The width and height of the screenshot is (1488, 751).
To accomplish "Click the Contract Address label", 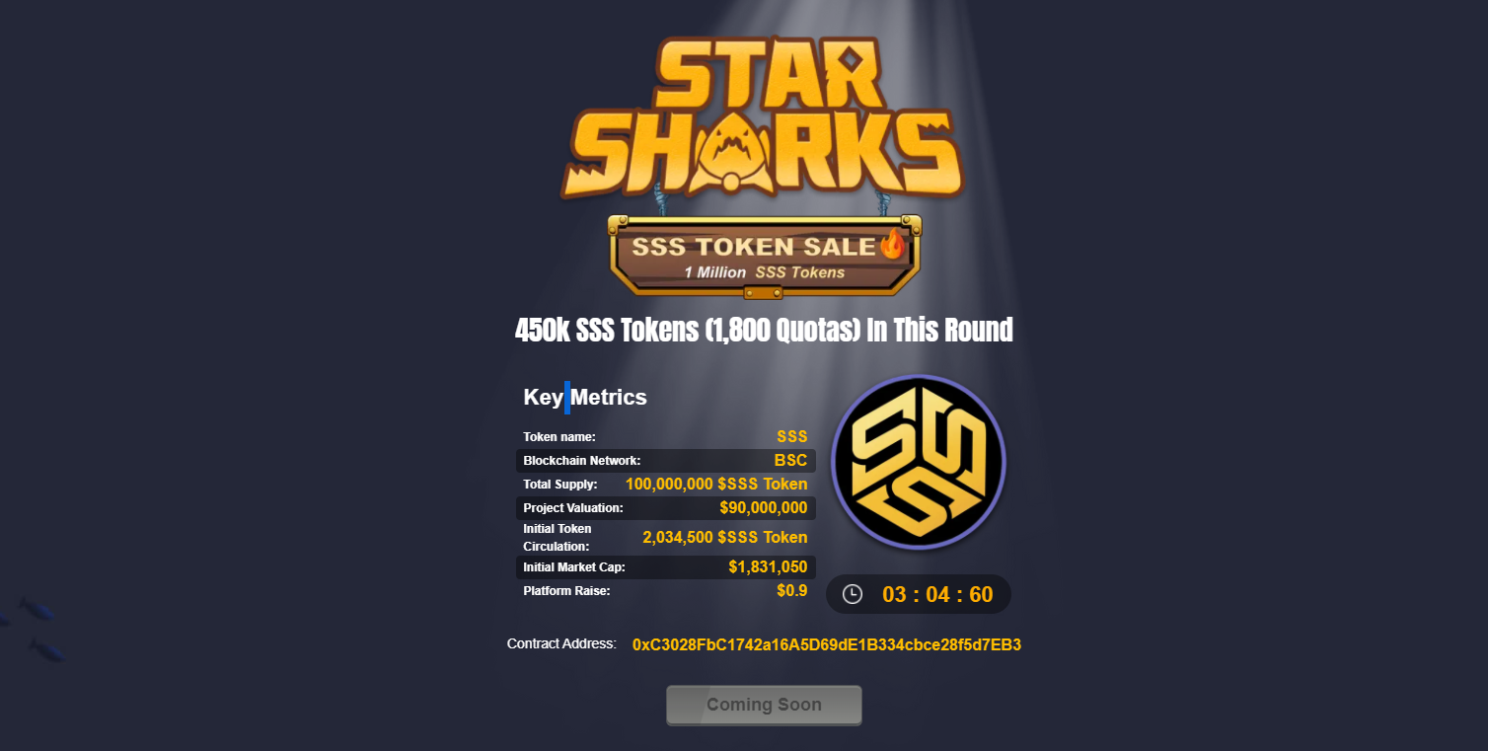I will (561, 643).
